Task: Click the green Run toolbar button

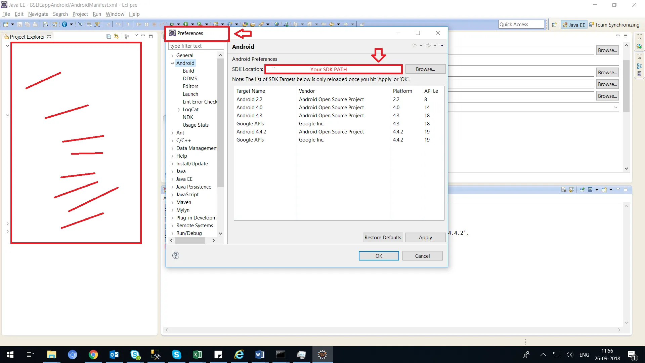Action: pos(185,24)
